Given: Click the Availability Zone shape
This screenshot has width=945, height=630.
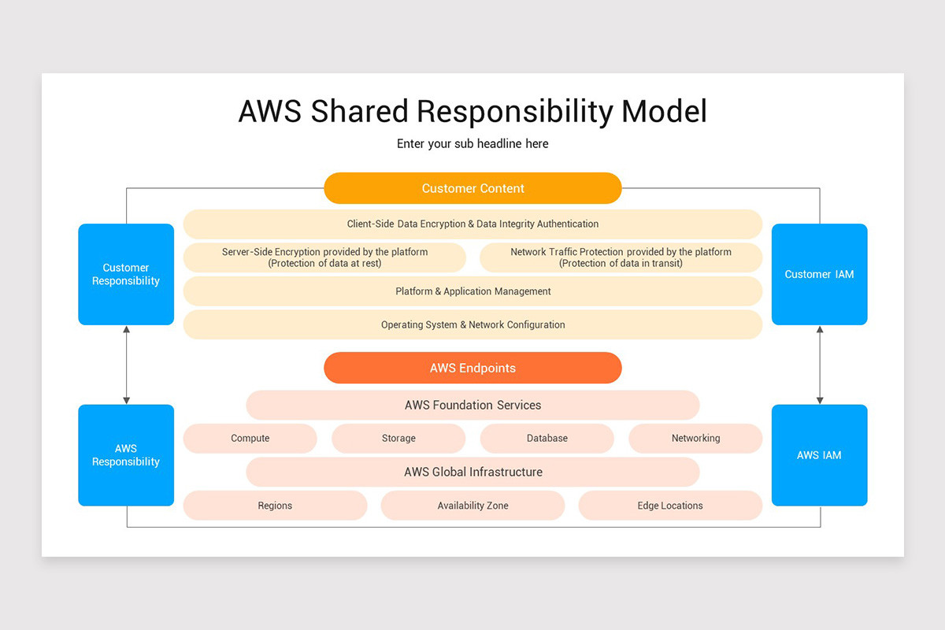Looking at the screenshot, I should click(x=472, y=505).
